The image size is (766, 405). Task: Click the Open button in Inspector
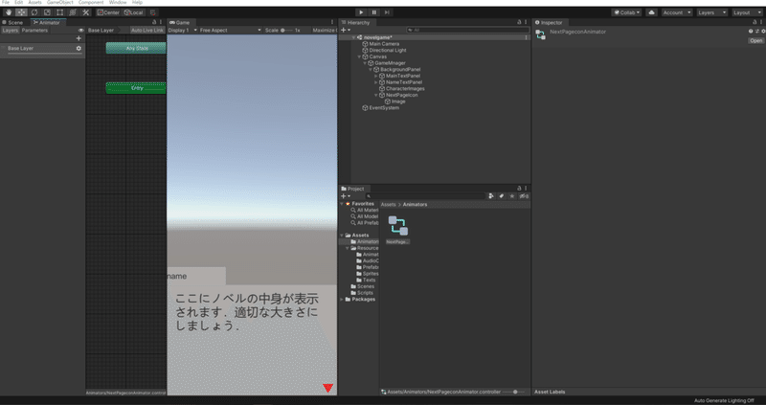pos(755,40)
